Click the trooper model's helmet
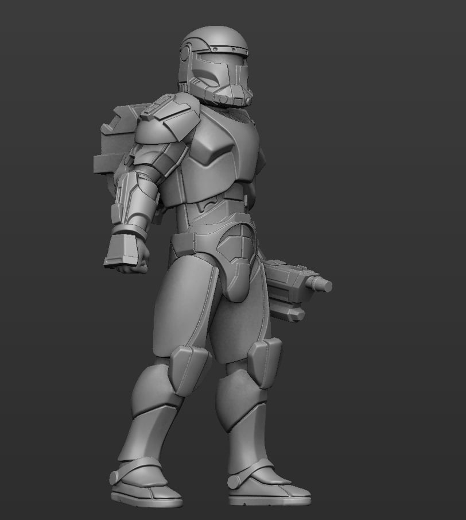Viewport: 466px width, 520px height. point(215,66)
